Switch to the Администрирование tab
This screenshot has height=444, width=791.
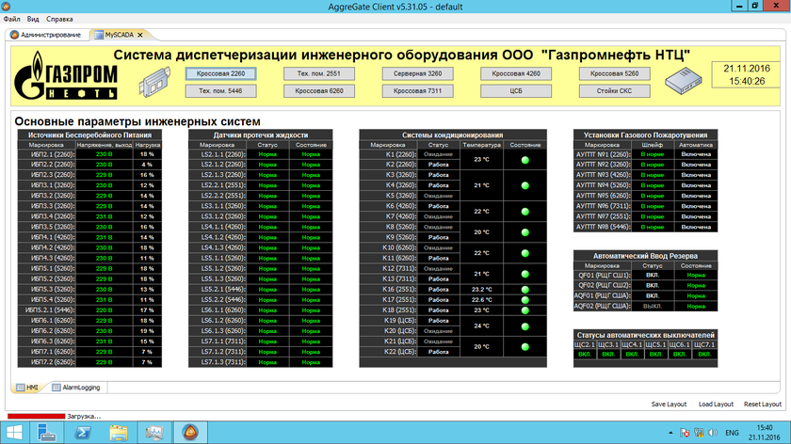[x=47, y=34]
